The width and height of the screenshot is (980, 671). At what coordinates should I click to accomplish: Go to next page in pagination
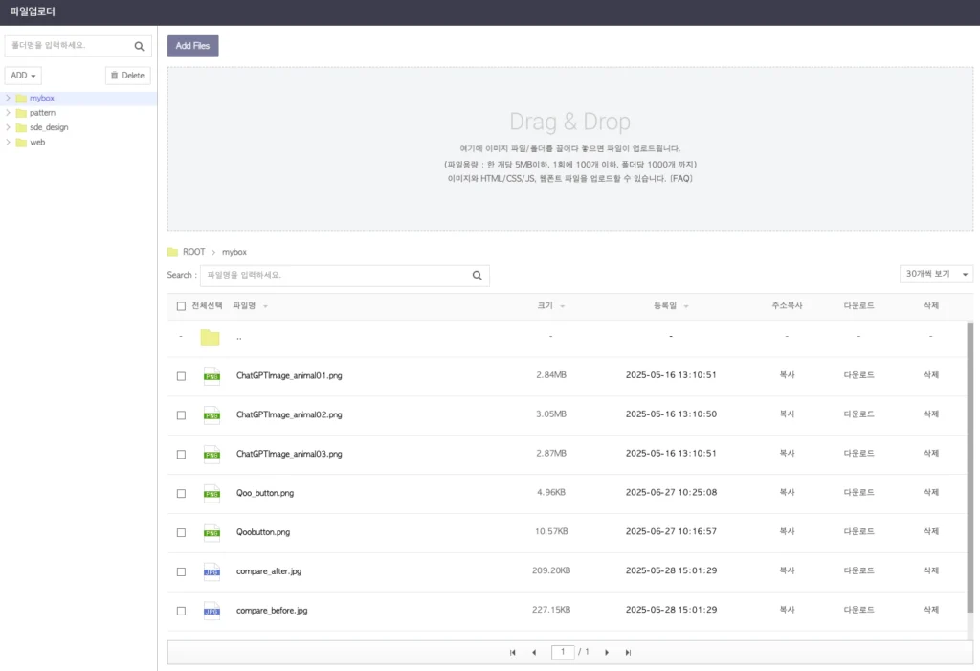(x=606, y=652)
